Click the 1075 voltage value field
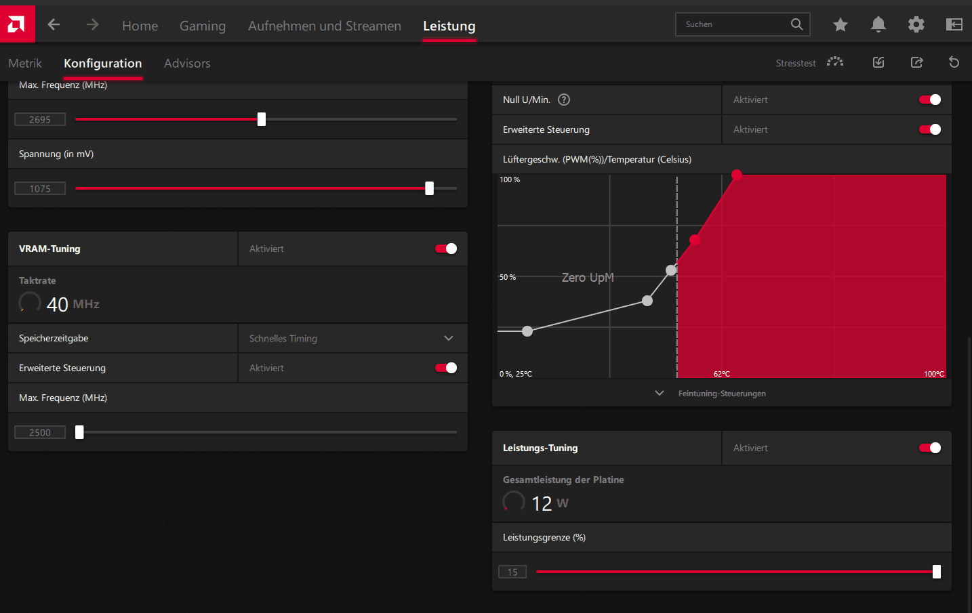 [40, 188]
